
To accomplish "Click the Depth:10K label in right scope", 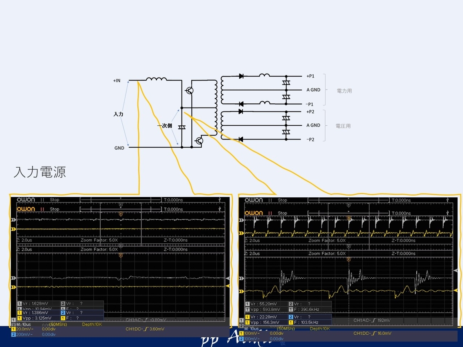I will (320, 328).
